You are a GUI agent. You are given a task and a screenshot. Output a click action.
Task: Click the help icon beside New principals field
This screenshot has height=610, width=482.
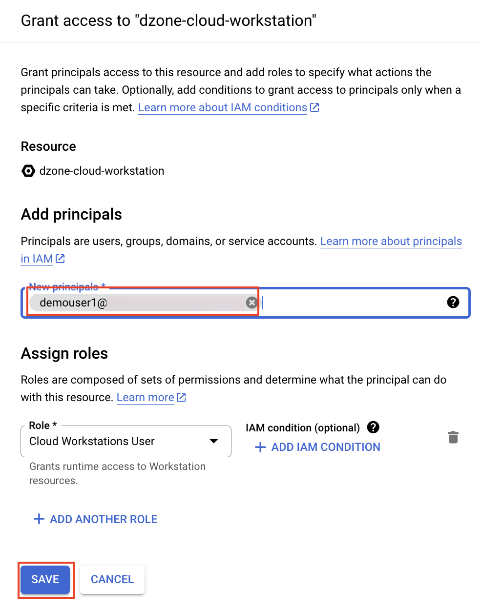pyautogui.click(x=453, y=302)
